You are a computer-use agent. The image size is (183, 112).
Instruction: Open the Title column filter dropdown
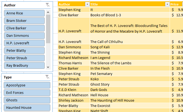tap(167, 4)
